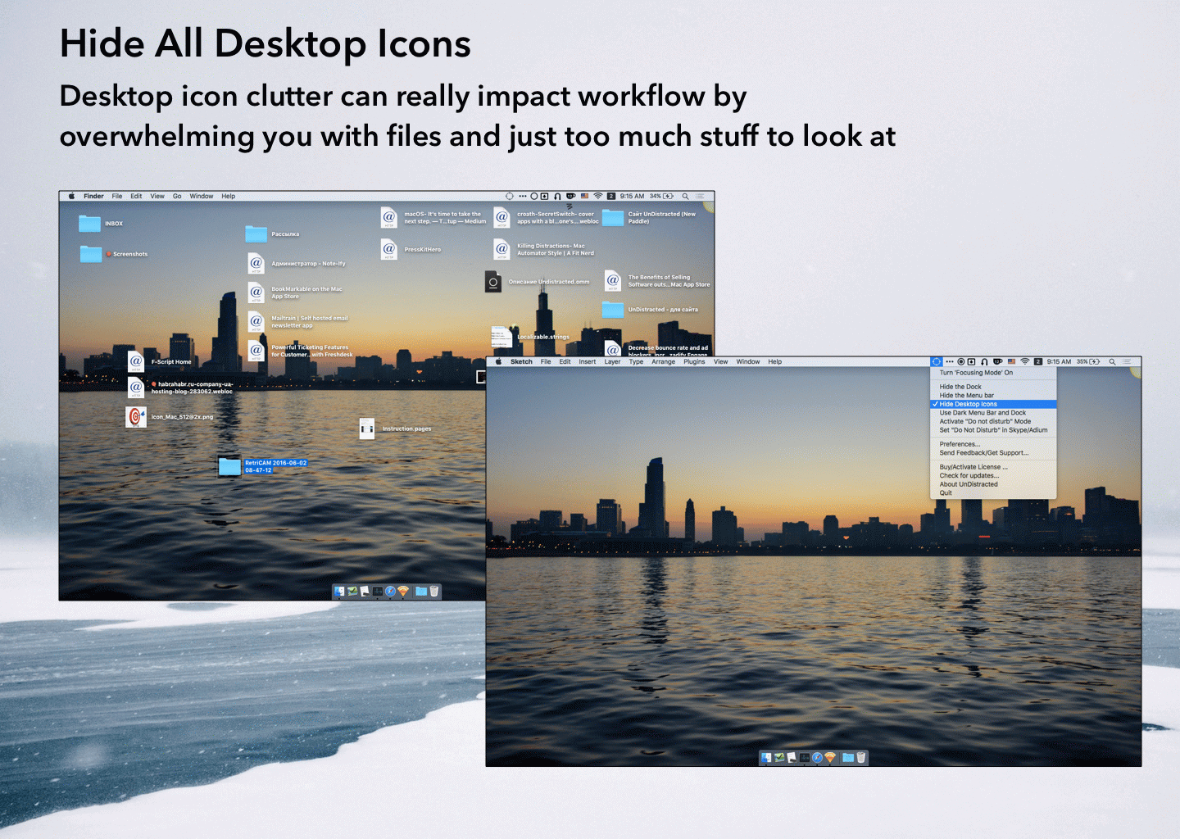
Task: Open Layer menu in Sketch menu bar
Action: (612, 361)
